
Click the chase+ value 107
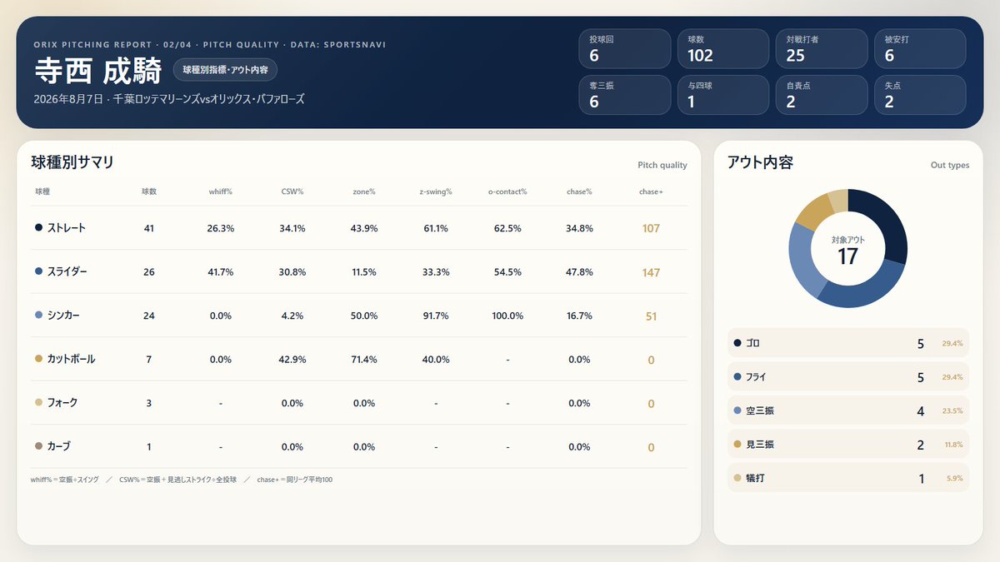point(651,228)
